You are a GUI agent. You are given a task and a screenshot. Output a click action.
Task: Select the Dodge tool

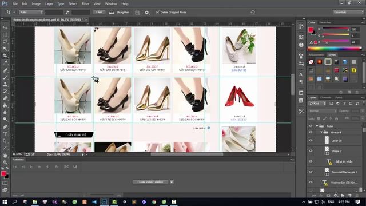(x=5, y=120)
